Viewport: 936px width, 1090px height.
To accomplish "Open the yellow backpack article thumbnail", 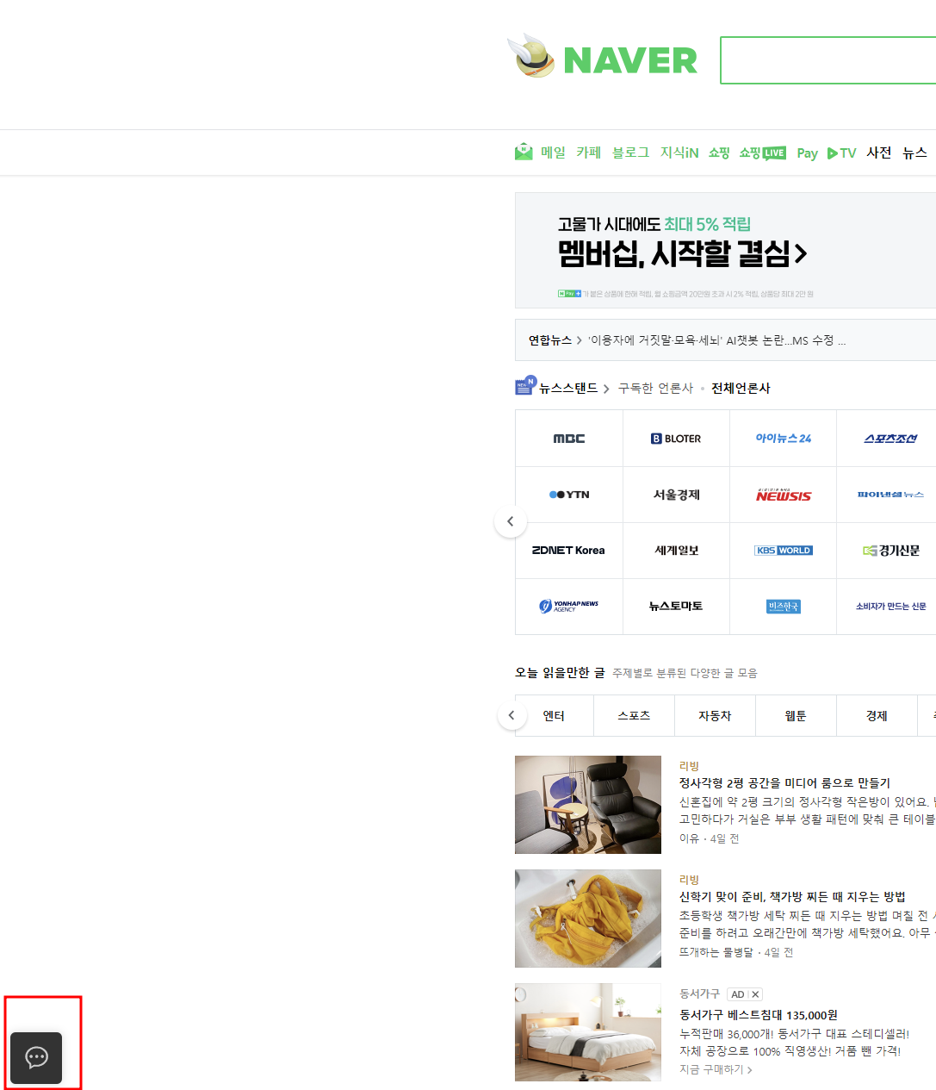I will 588,919.
